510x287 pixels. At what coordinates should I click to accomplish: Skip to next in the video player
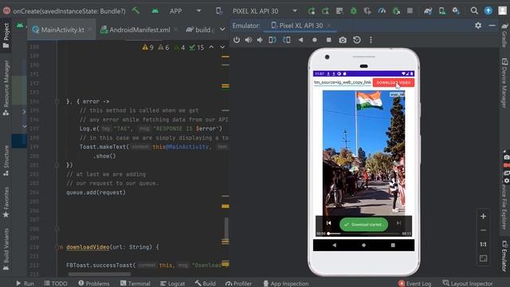tap(398, 223)
